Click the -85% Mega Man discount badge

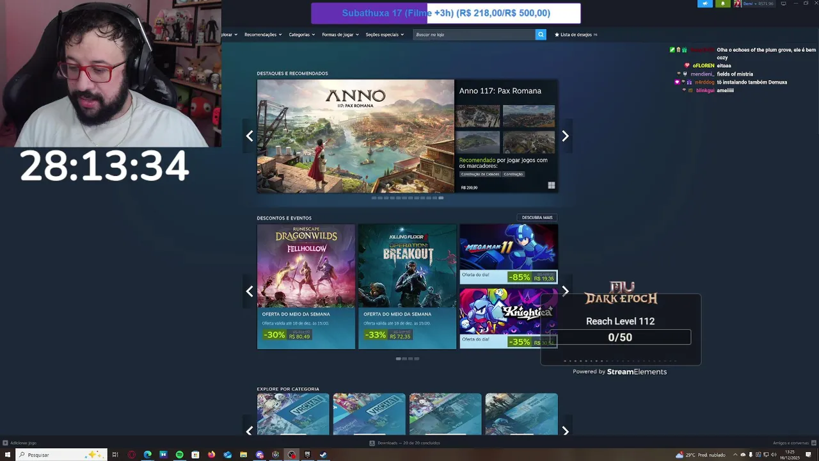tap(520, 277)
